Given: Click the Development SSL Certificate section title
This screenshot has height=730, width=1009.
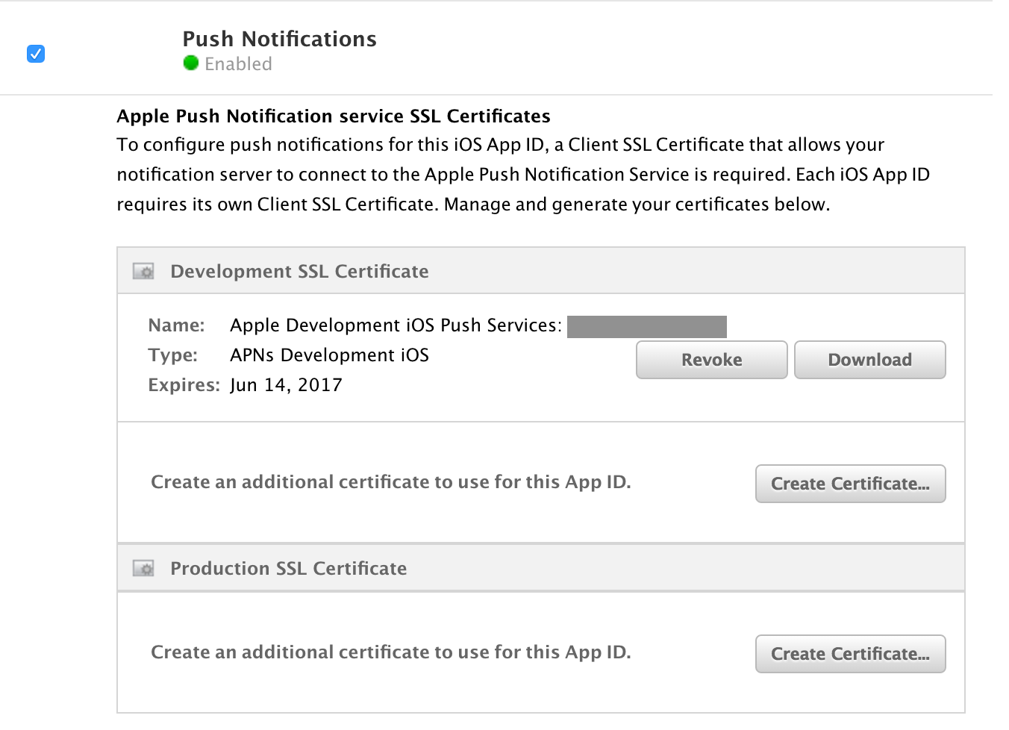Looking at the screenshot, I should (x=299, y=271).
